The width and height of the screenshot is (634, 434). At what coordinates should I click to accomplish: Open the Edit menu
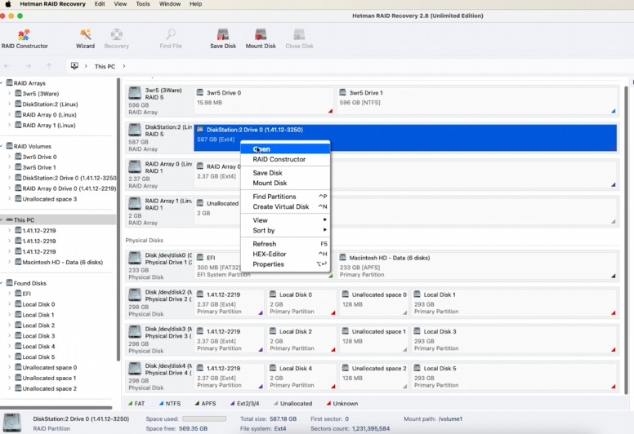point(100,4)
